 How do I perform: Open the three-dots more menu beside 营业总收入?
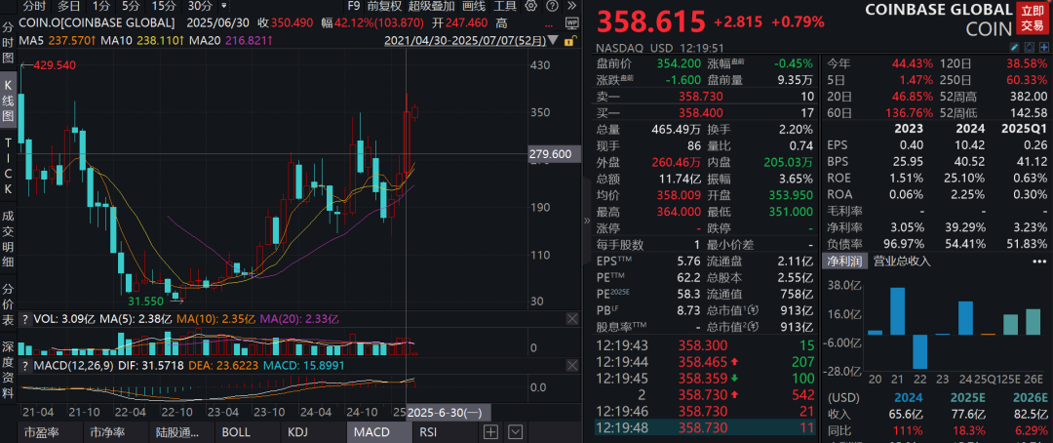tap(1039, 261)
